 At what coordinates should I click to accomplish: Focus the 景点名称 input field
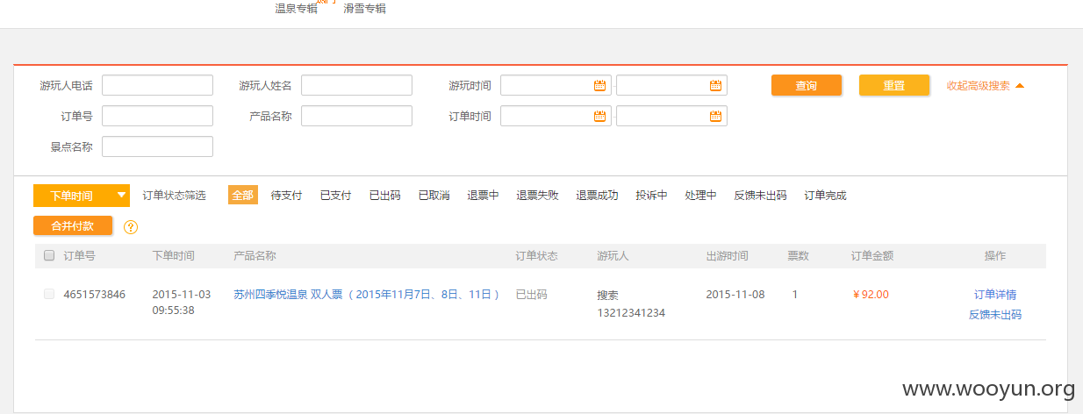157,146
